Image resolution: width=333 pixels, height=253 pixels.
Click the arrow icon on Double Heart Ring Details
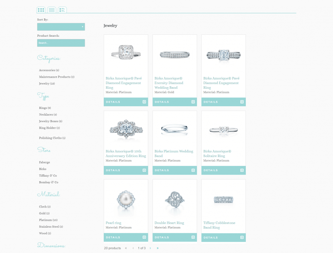tap(193, 237)
